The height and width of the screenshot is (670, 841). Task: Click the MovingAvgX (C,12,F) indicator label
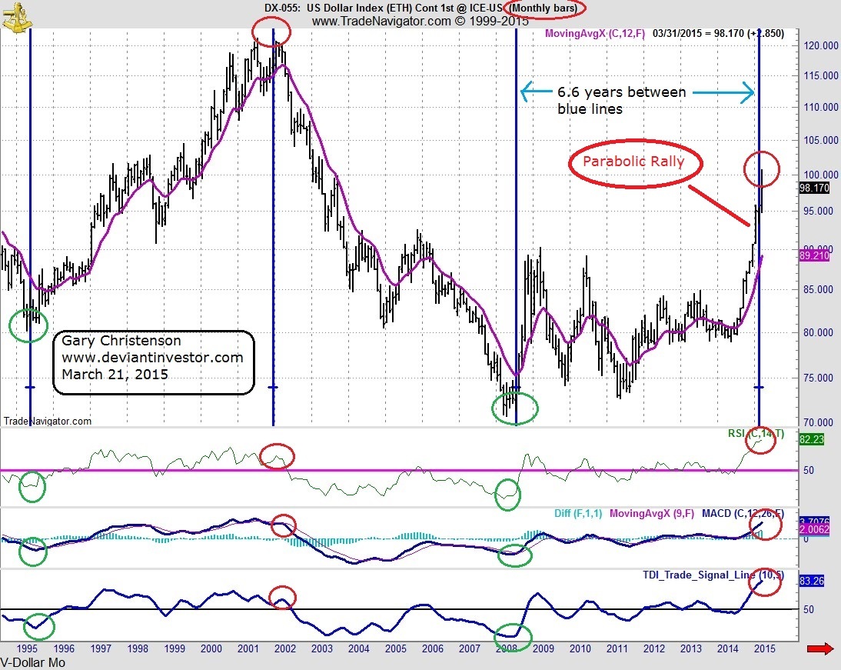[x=595, y=33]
